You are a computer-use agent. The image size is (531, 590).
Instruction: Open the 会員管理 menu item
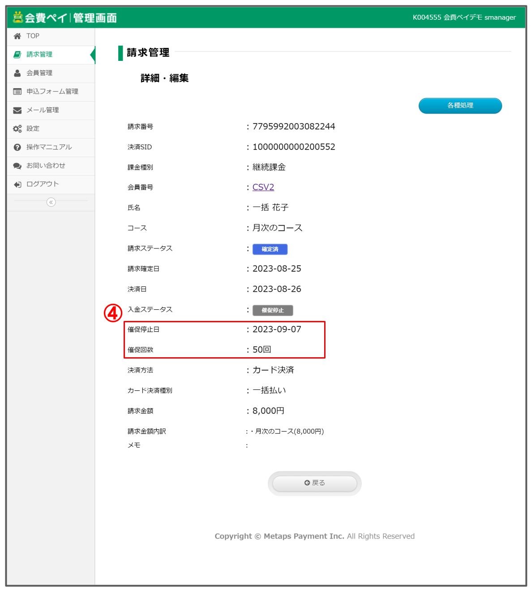point(39,73)
